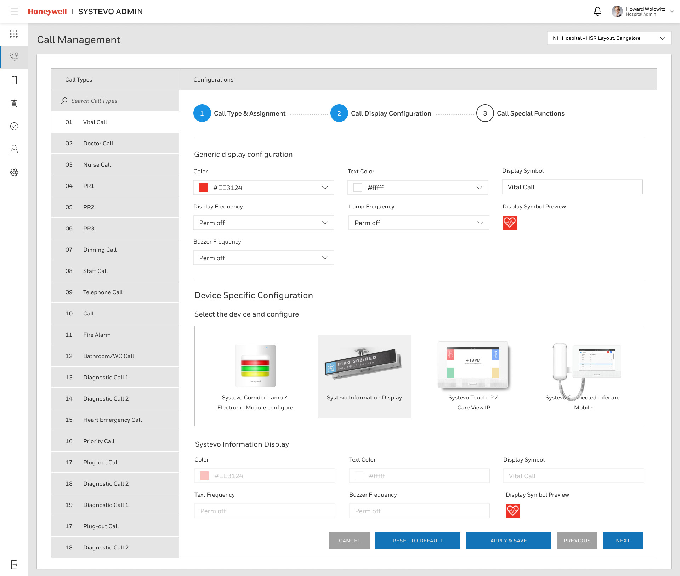Screen dimensions: 680x576
Task: Expand the NH Hospital location dropdown
Action: [x=609, y=38]
